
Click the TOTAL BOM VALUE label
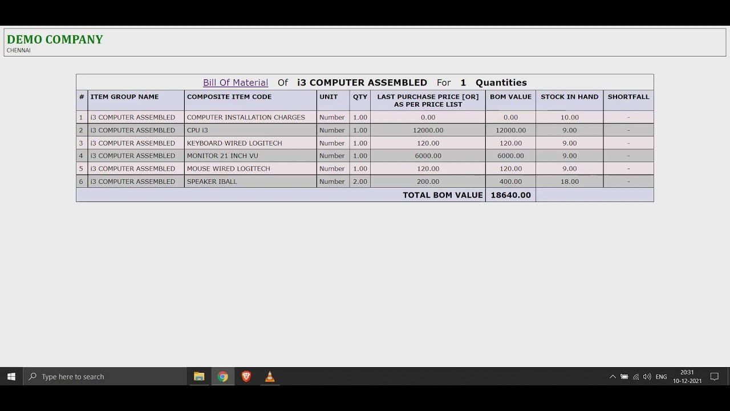443,195
